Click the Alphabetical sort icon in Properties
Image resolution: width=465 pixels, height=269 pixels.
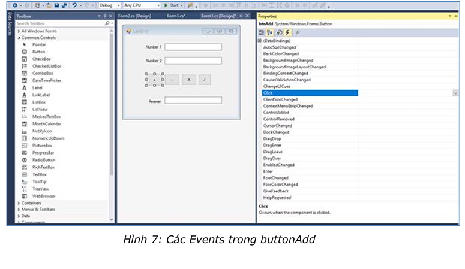269,32
